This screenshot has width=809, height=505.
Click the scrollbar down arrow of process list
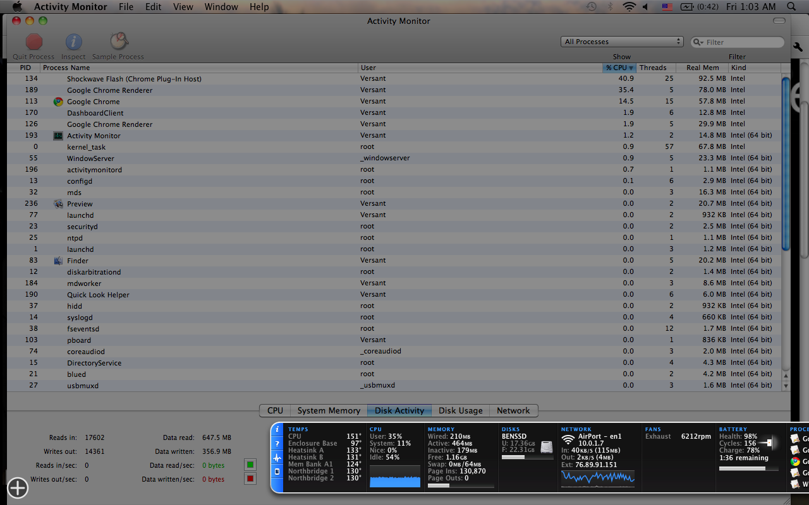point(786,385)
